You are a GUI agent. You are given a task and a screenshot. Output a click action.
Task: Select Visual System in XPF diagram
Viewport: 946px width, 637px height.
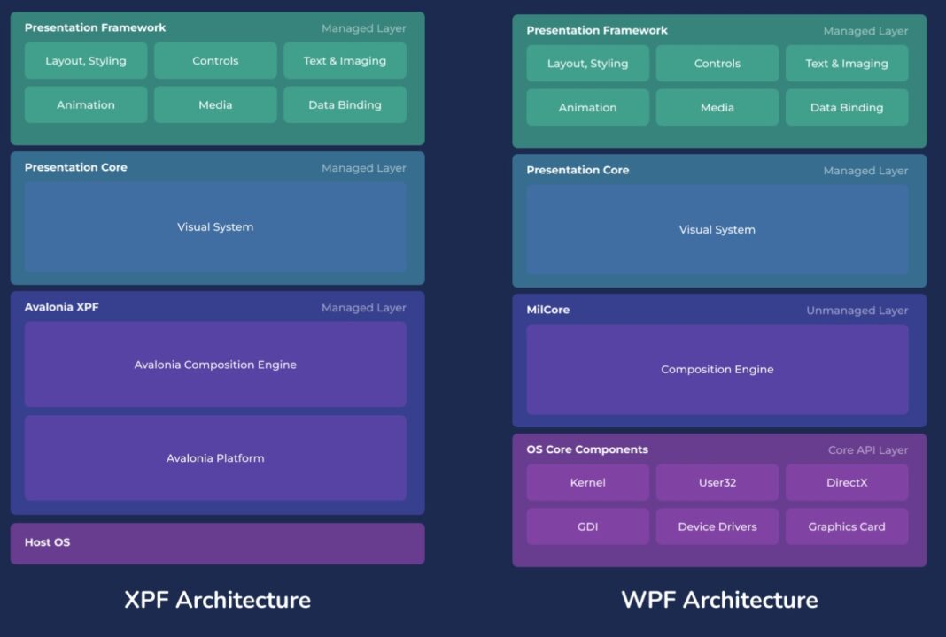(215, 227)
